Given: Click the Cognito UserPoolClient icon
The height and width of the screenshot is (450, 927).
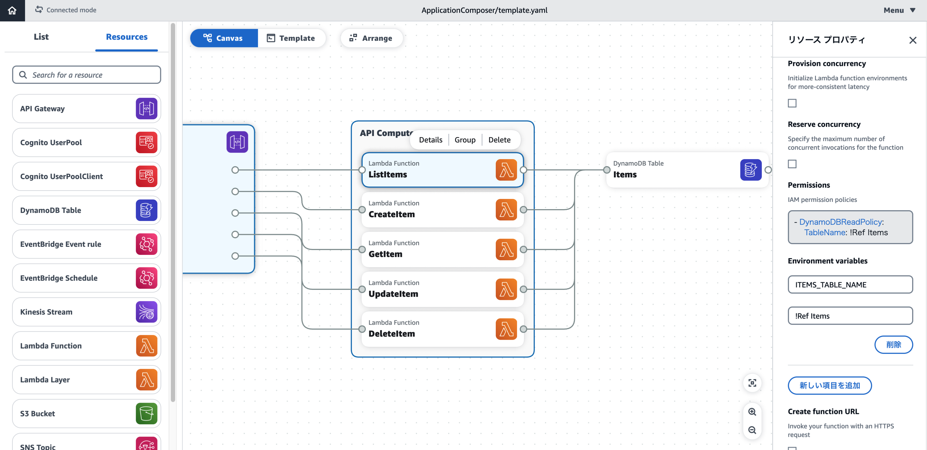Looking at the screenshot, I should [147, 176].
